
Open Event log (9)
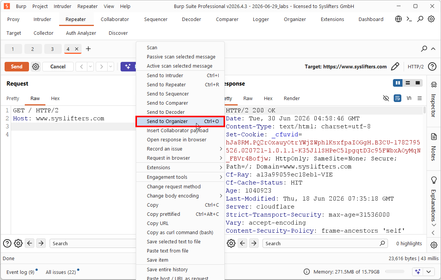tap(20, 272)
